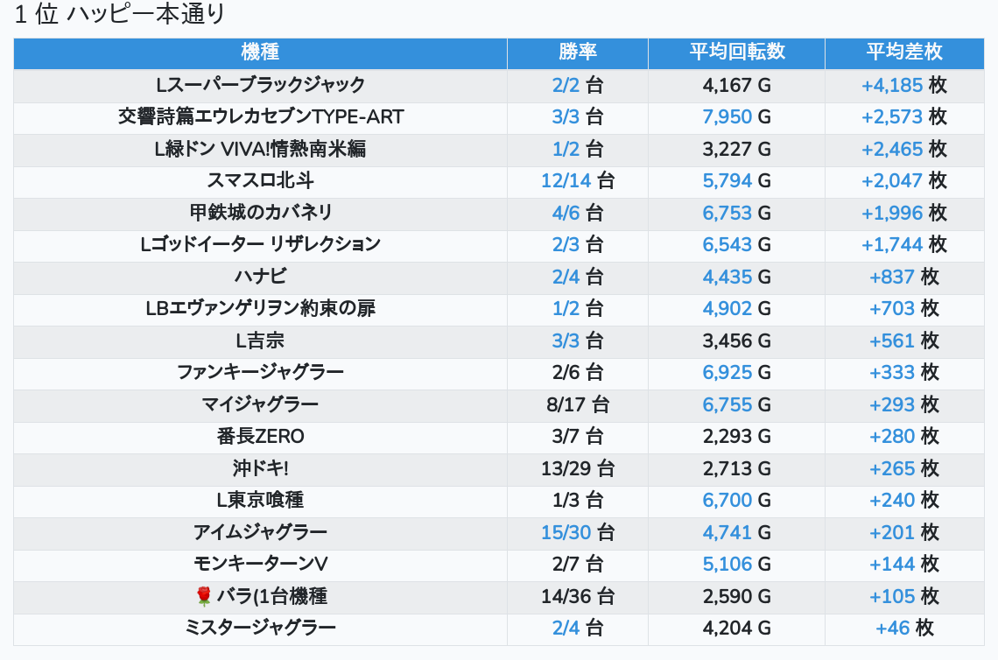Viewport: 998px width, 660px height.
Task: Click win rate 12/14 台
Action: click(x=578, y=180)
